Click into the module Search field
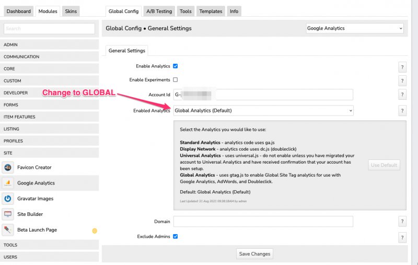 pyautogui.click(x=50, y=29)
